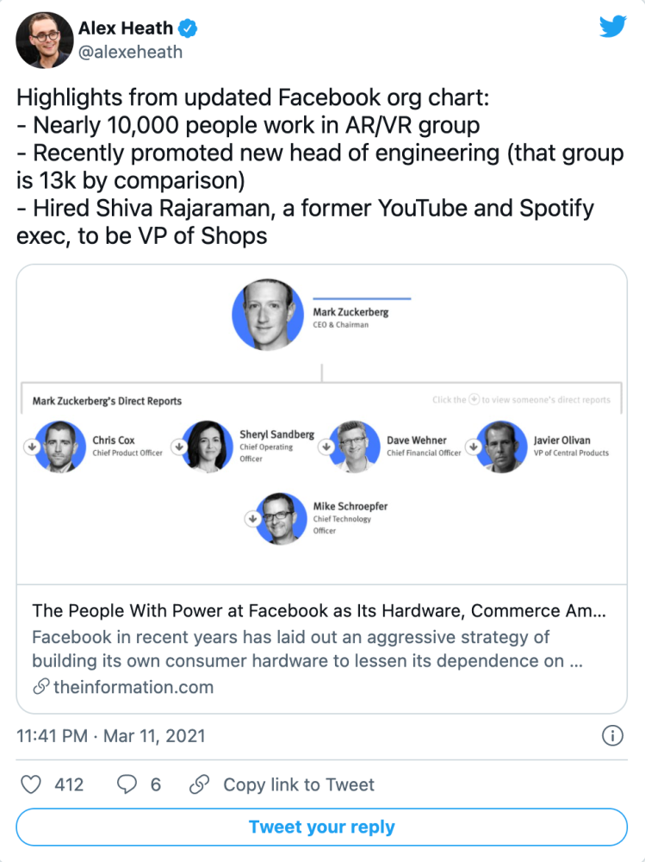The image size is (645, 862).
Task: Click the copy link chain icon
Action: (199, 784)
